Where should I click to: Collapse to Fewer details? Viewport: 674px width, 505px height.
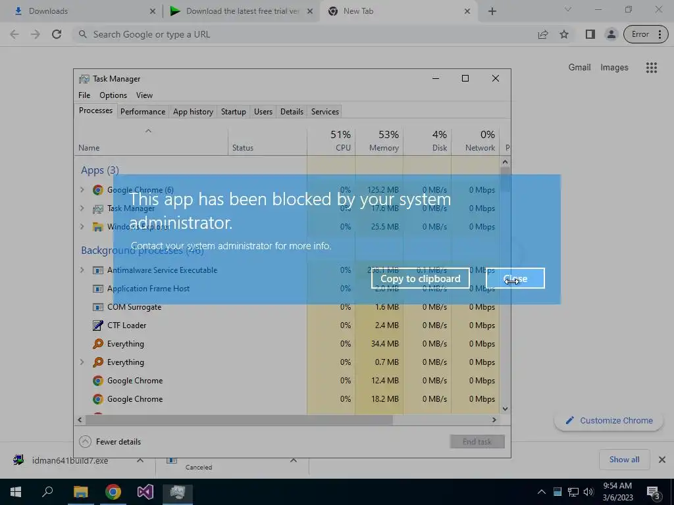(x=111, y=441)
